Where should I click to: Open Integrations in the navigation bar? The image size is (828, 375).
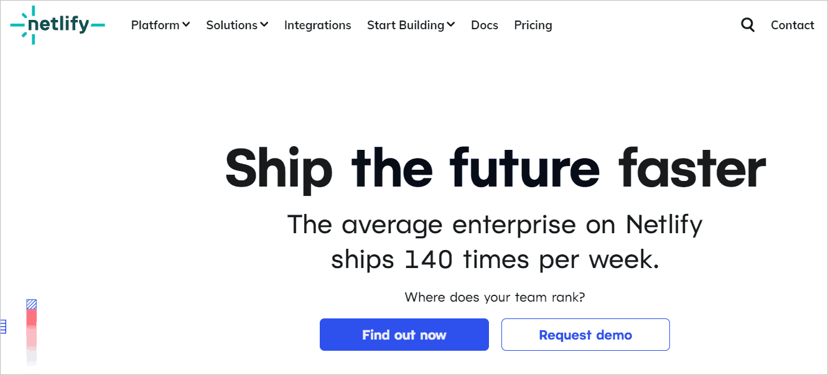(x=317, y=25)
